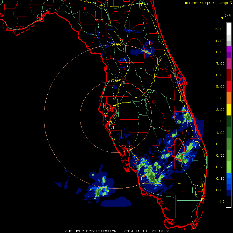Click the 8.00 scale label
233x233 pixels.
pyautogui.click(x=220, y=52)
